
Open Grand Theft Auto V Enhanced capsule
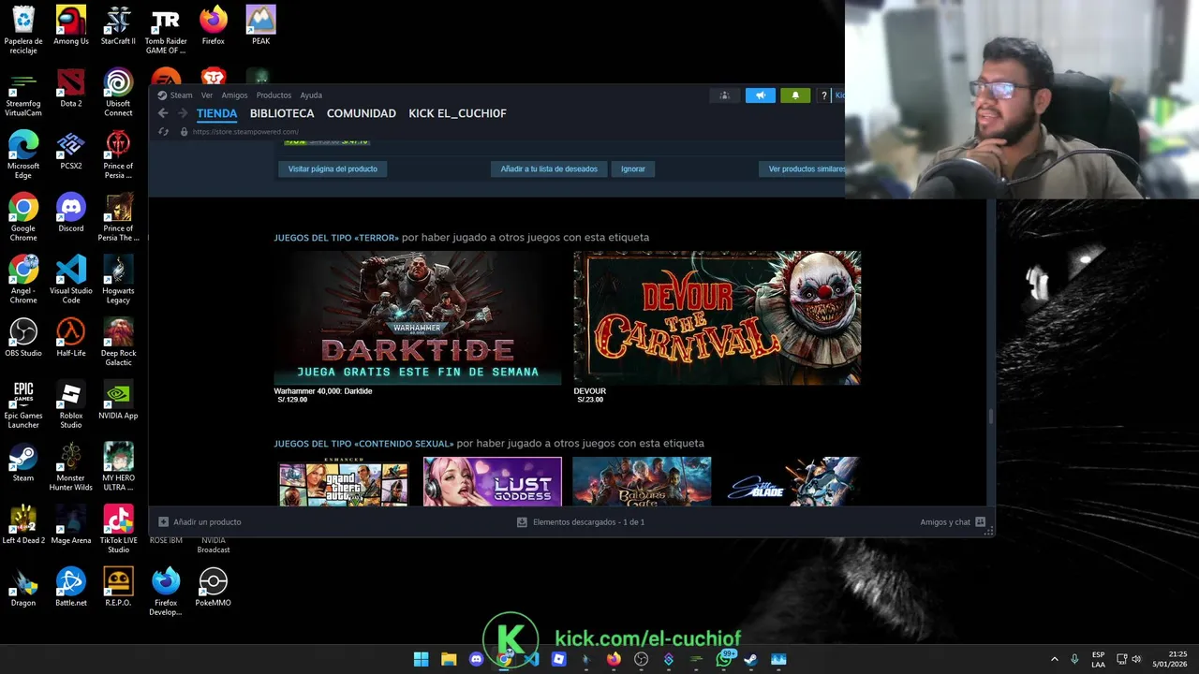(x=343, y=481)
